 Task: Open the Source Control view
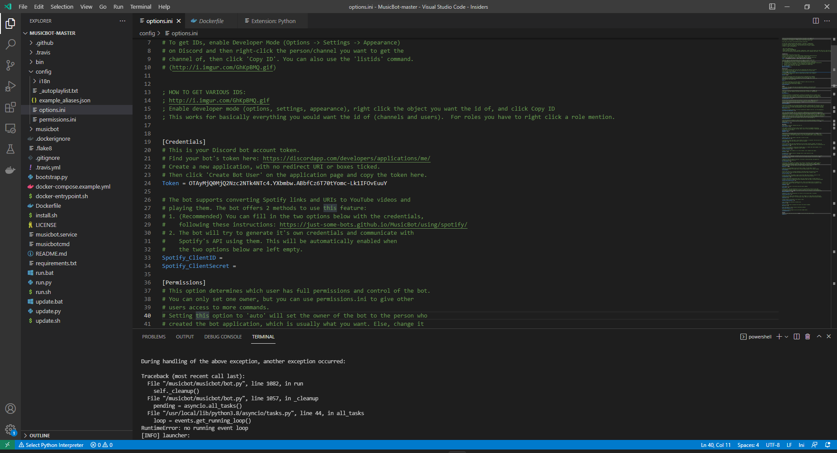click(x=10, y=65)
